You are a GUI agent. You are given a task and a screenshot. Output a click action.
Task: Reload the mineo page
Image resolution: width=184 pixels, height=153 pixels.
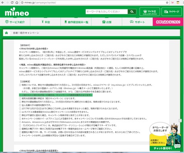pos(12,2)
